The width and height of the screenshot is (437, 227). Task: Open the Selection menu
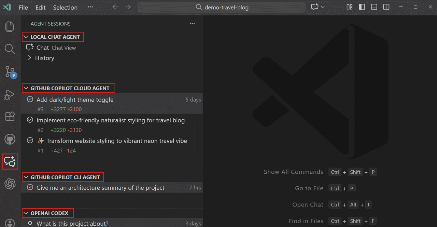coord(65,7)
